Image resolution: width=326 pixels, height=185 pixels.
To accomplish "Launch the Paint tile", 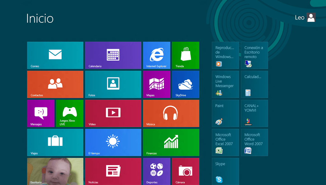I will click(x=225, y=113).
